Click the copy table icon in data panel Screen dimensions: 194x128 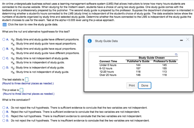coord(176,54)
